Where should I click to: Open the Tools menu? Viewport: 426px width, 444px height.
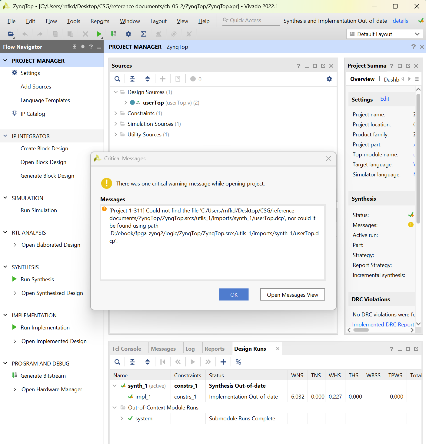(x=74, y=21)
